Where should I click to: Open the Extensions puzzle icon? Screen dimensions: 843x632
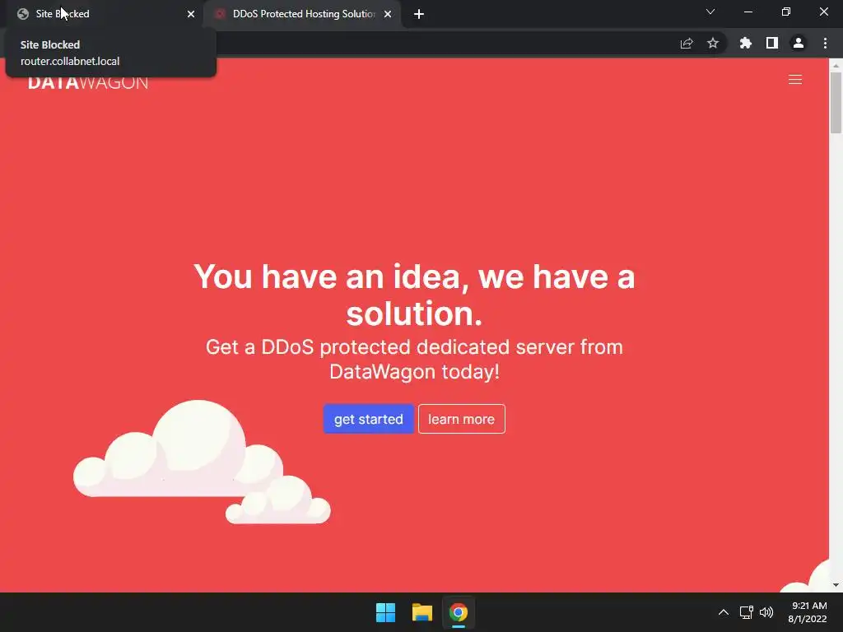745,43
